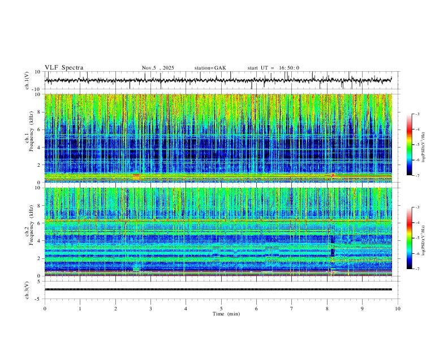This screenshot has width=448, height=346.
Task: Click the "2" kHz tick on ch.1 spectrogram
Action: click(x=39, y=165)
